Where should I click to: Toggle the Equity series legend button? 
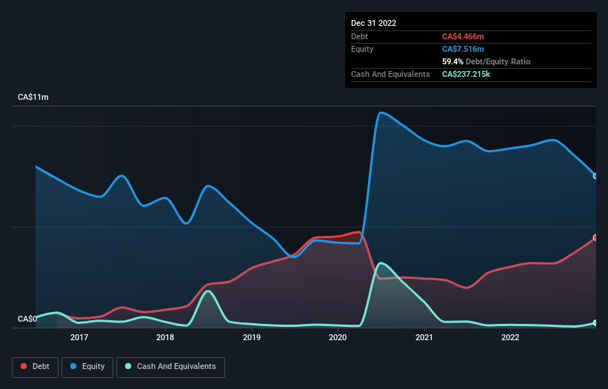87,367
